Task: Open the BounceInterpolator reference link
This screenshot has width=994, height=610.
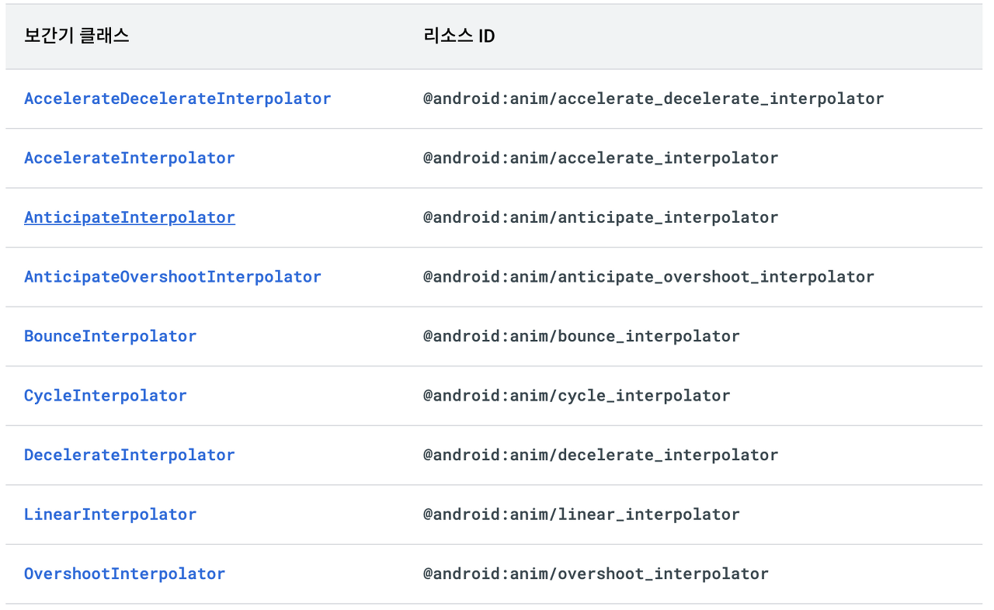Action: 110,336
